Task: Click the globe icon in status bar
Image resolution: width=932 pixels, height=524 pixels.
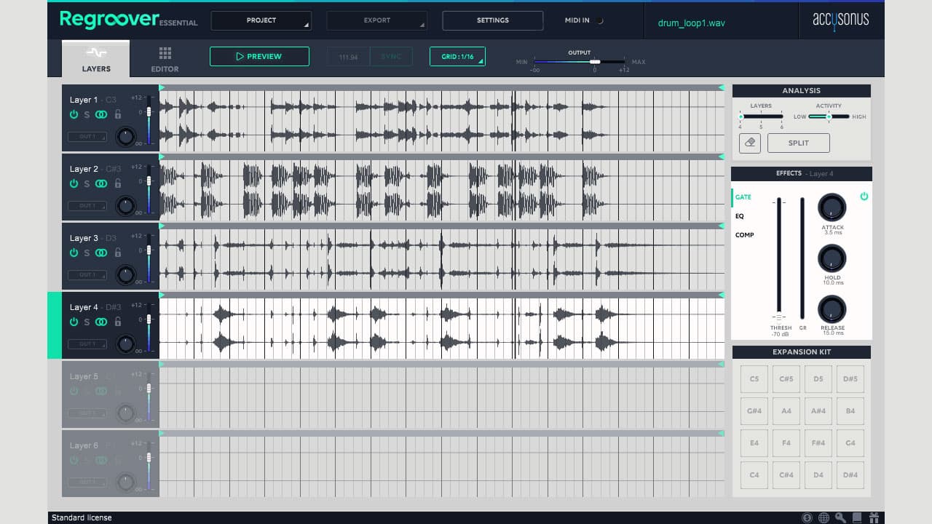Action: tap(824, 517)
